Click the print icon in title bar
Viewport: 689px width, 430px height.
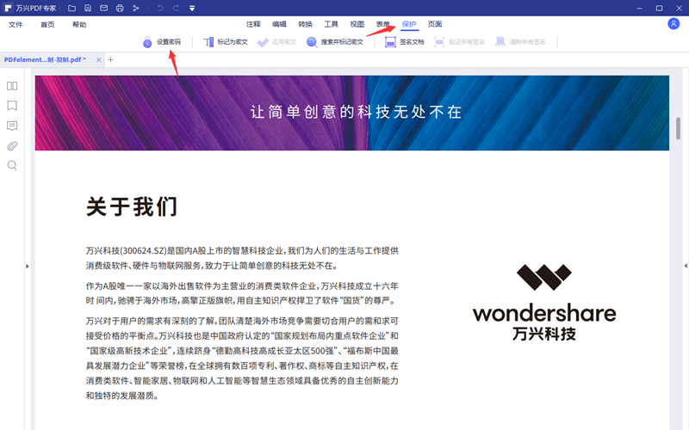120,8
